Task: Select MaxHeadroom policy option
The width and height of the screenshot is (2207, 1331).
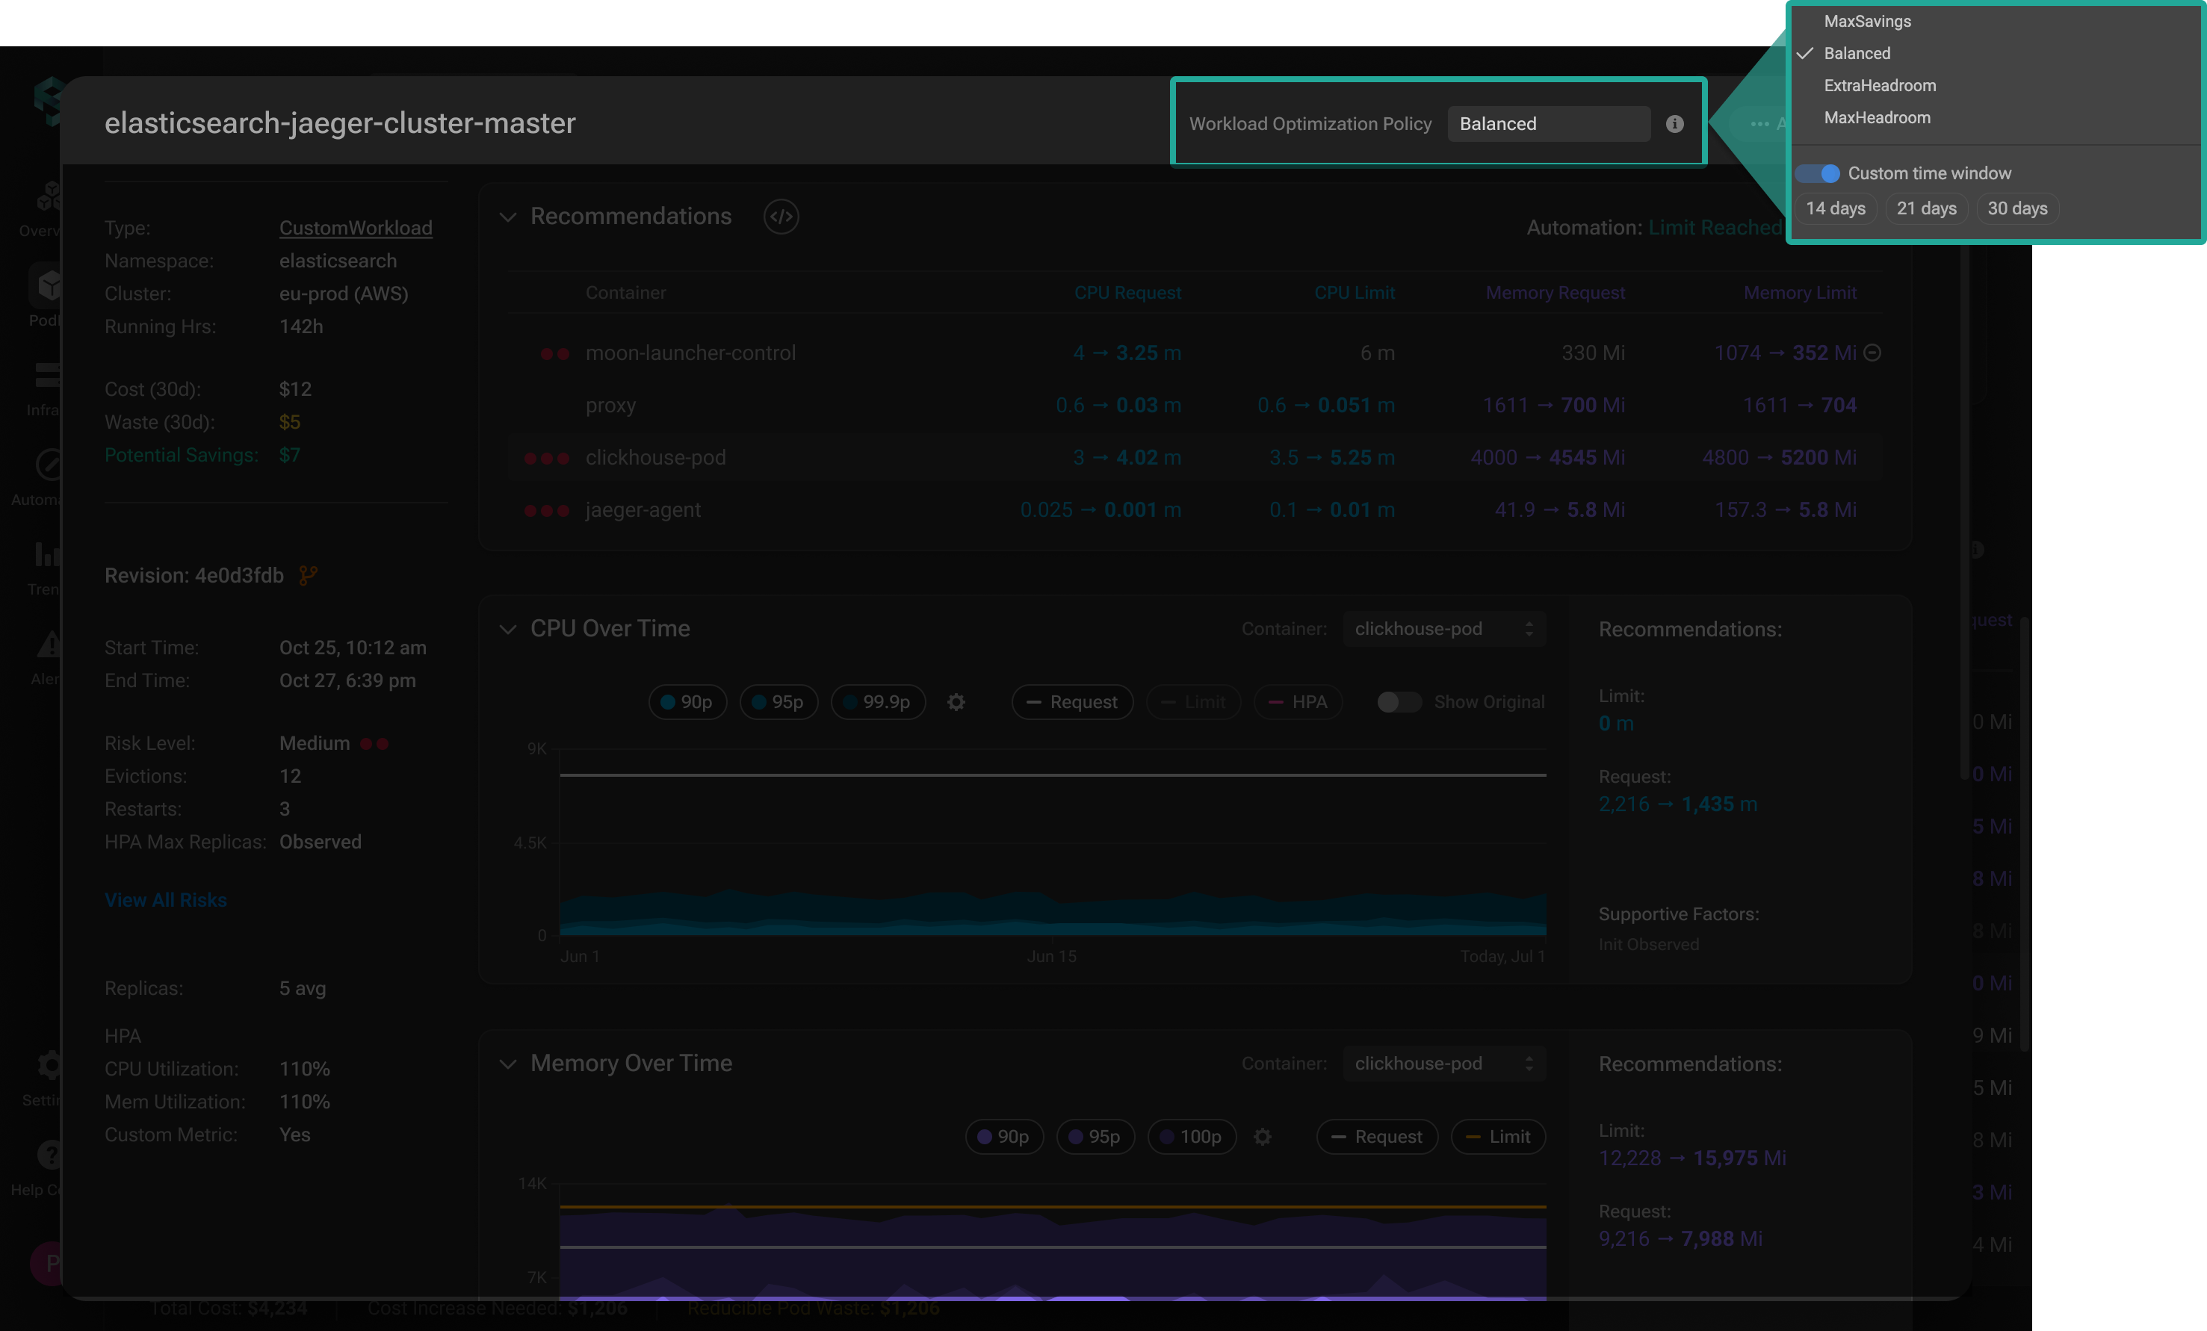Action: point(1878,118)
